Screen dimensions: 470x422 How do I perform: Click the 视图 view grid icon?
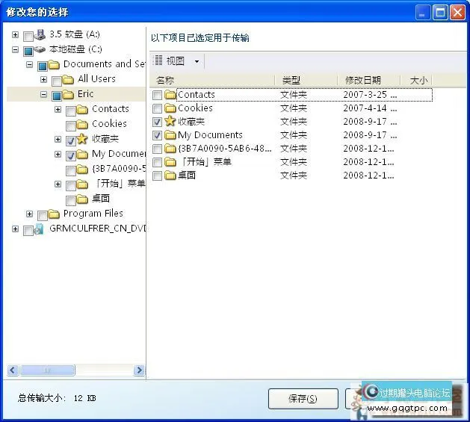158,60
